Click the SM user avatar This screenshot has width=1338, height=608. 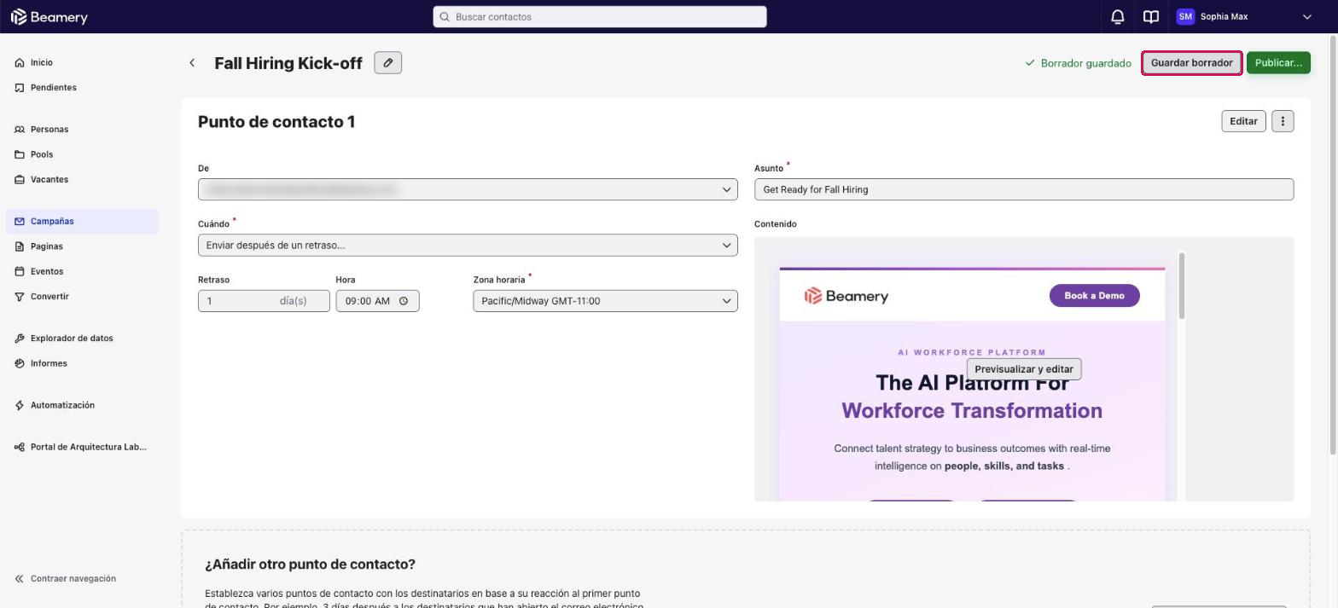1185,17
